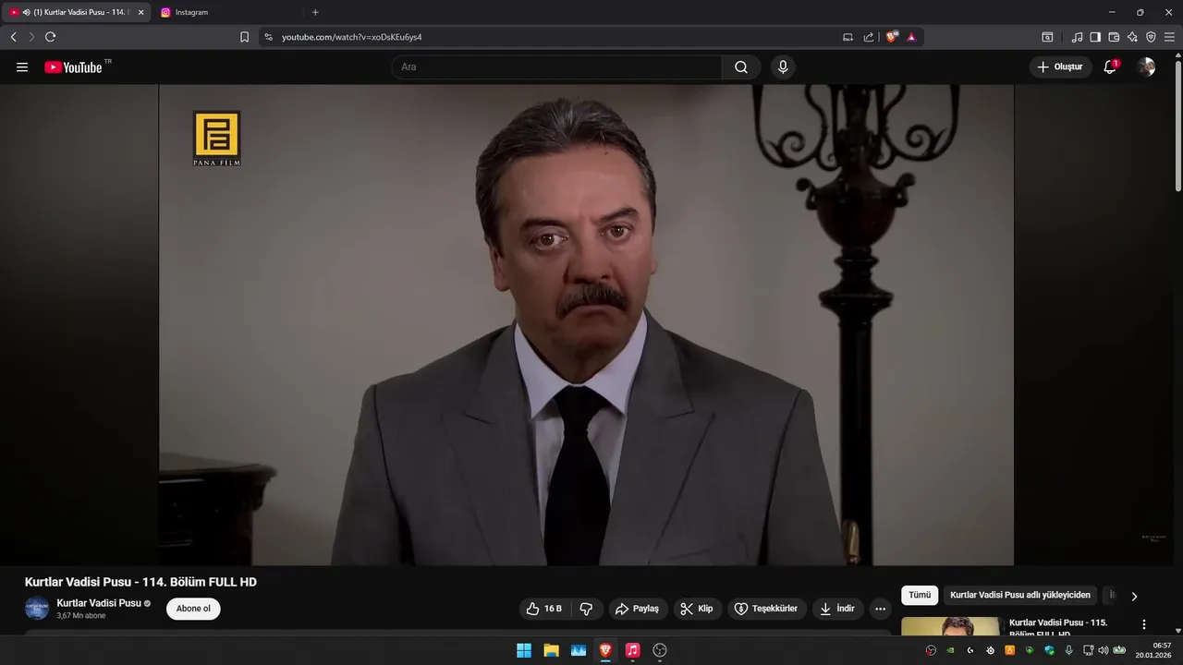Open the Brave main menu
This screenshot has height=665, width=1183.
[x=1169, y=37]
